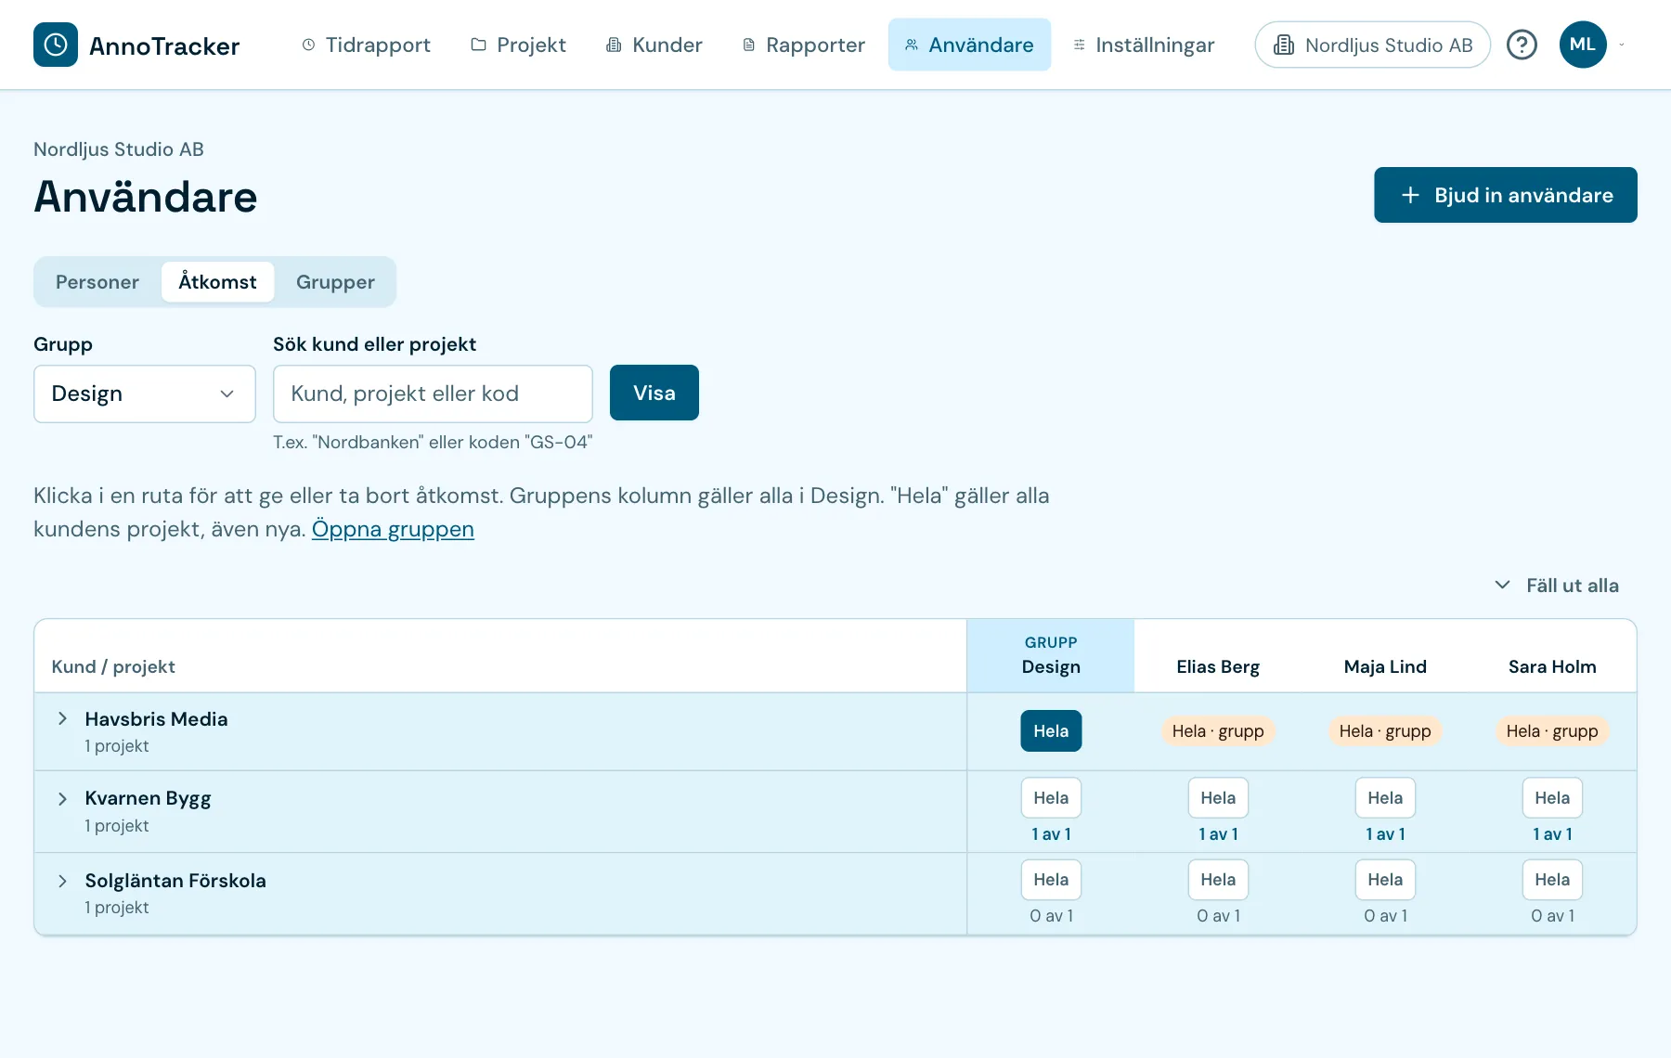Select the Åtkomst tab

coord(217,282)
